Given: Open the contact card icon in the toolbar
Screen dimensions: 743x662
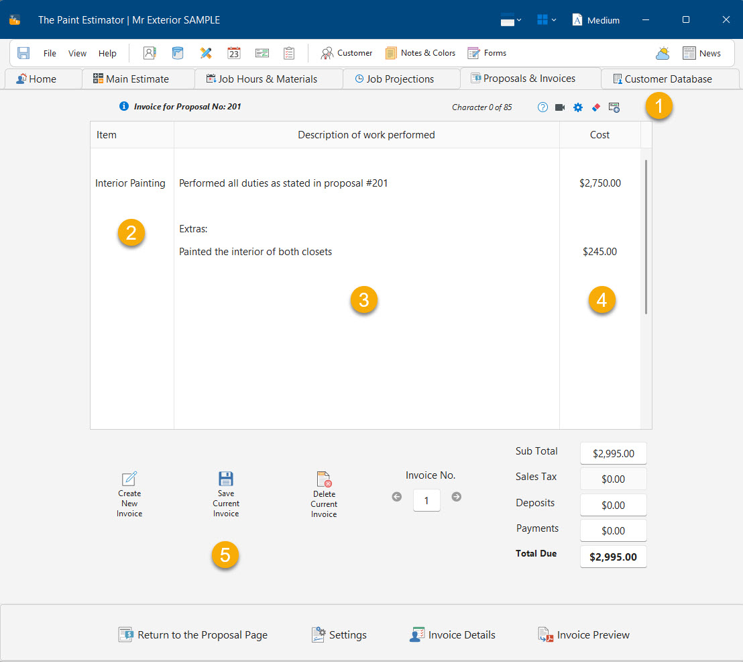Looking at the screenshot, I should point(149,52).
